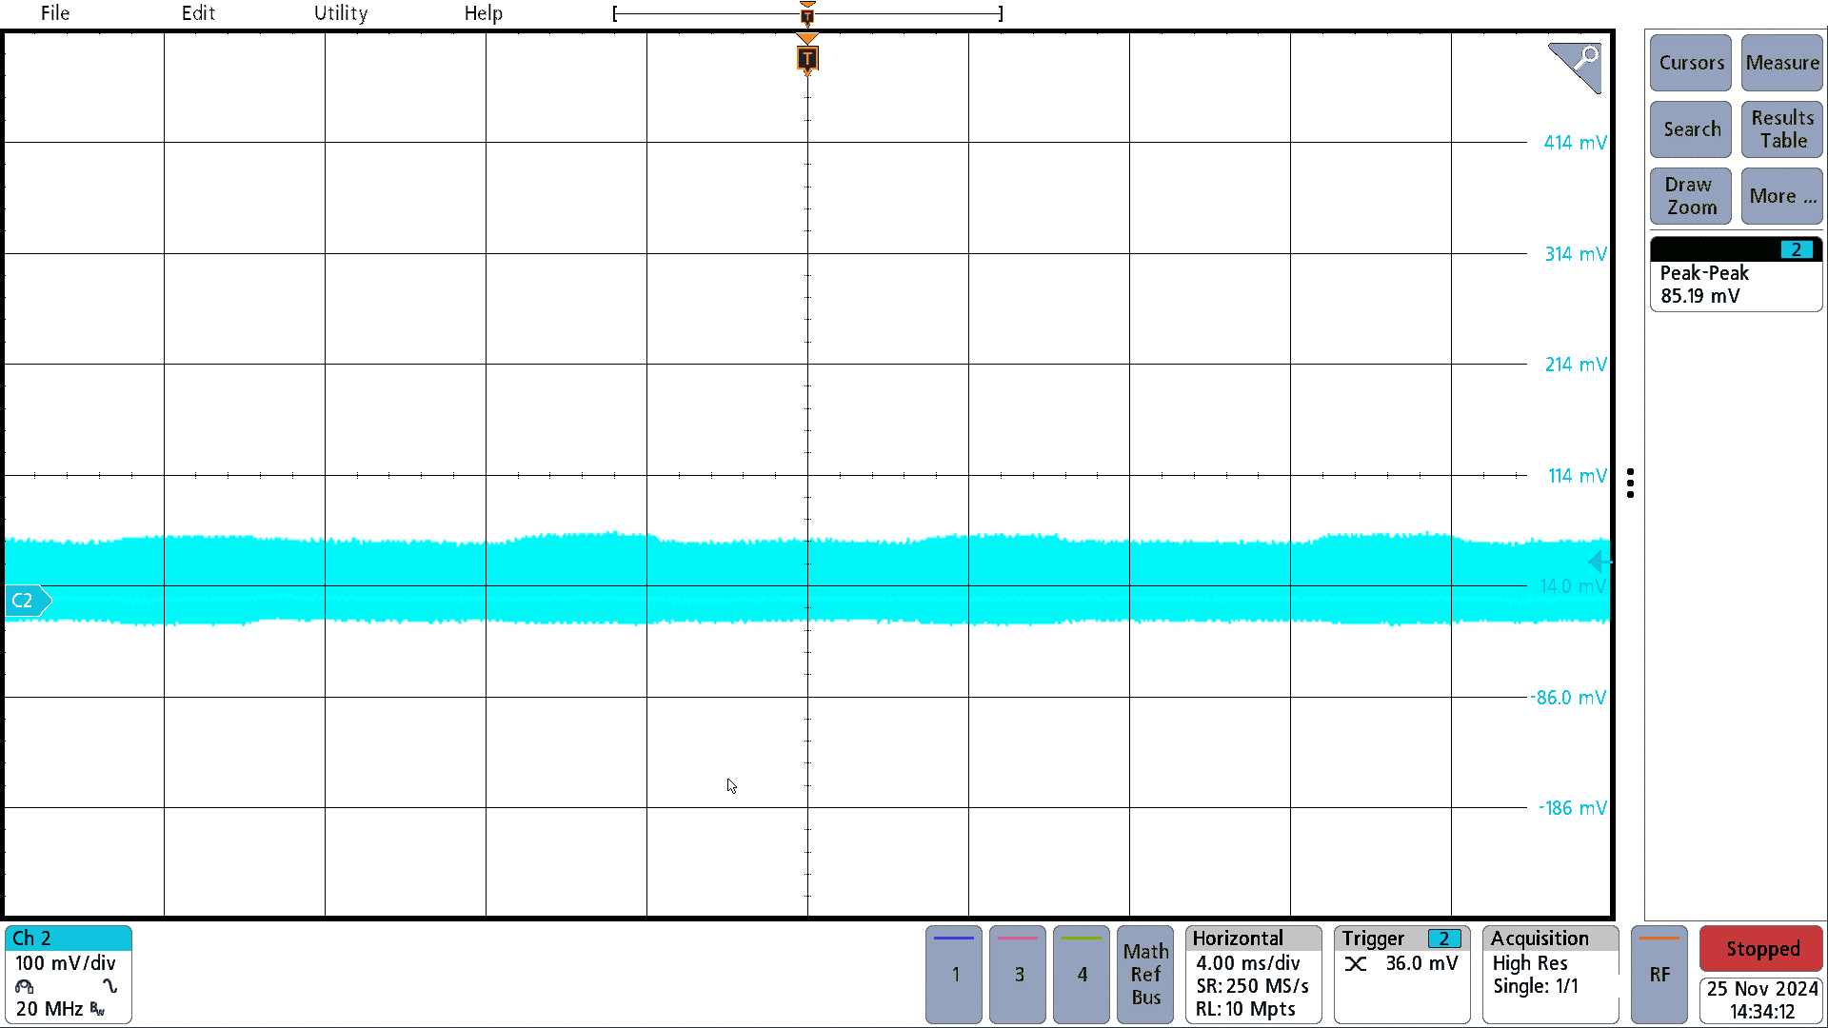Click the 414 mV scale label
Screen dimensions: 1828x1028
point(1575,143)
